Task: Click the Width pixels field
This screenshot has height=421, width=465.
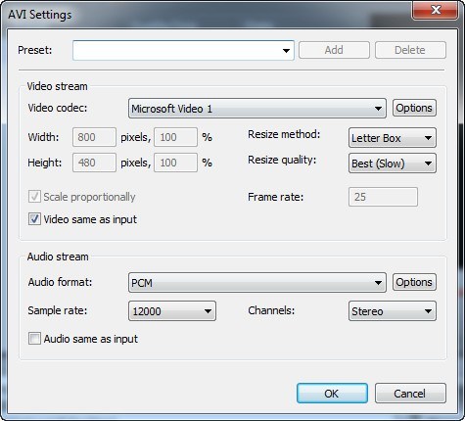Action: pyautogui.click(x=94, y=137)
